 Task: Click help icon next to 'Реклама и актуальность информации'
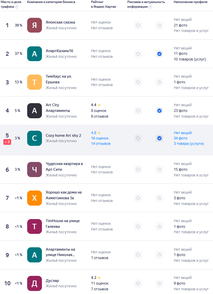pyautogui.click(x=150, y=7)
